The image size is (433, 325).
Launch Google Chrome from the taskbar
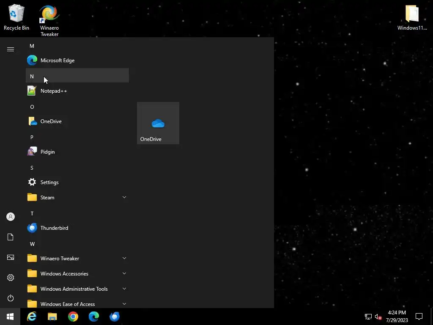coord(73,317)
